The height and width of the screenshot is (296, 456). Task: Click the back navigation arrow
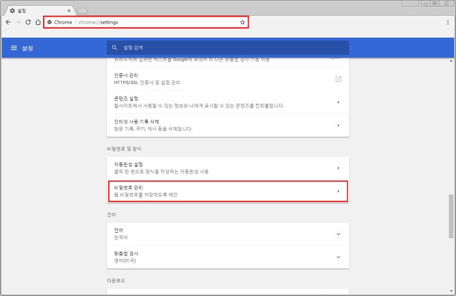click(8, 22)
